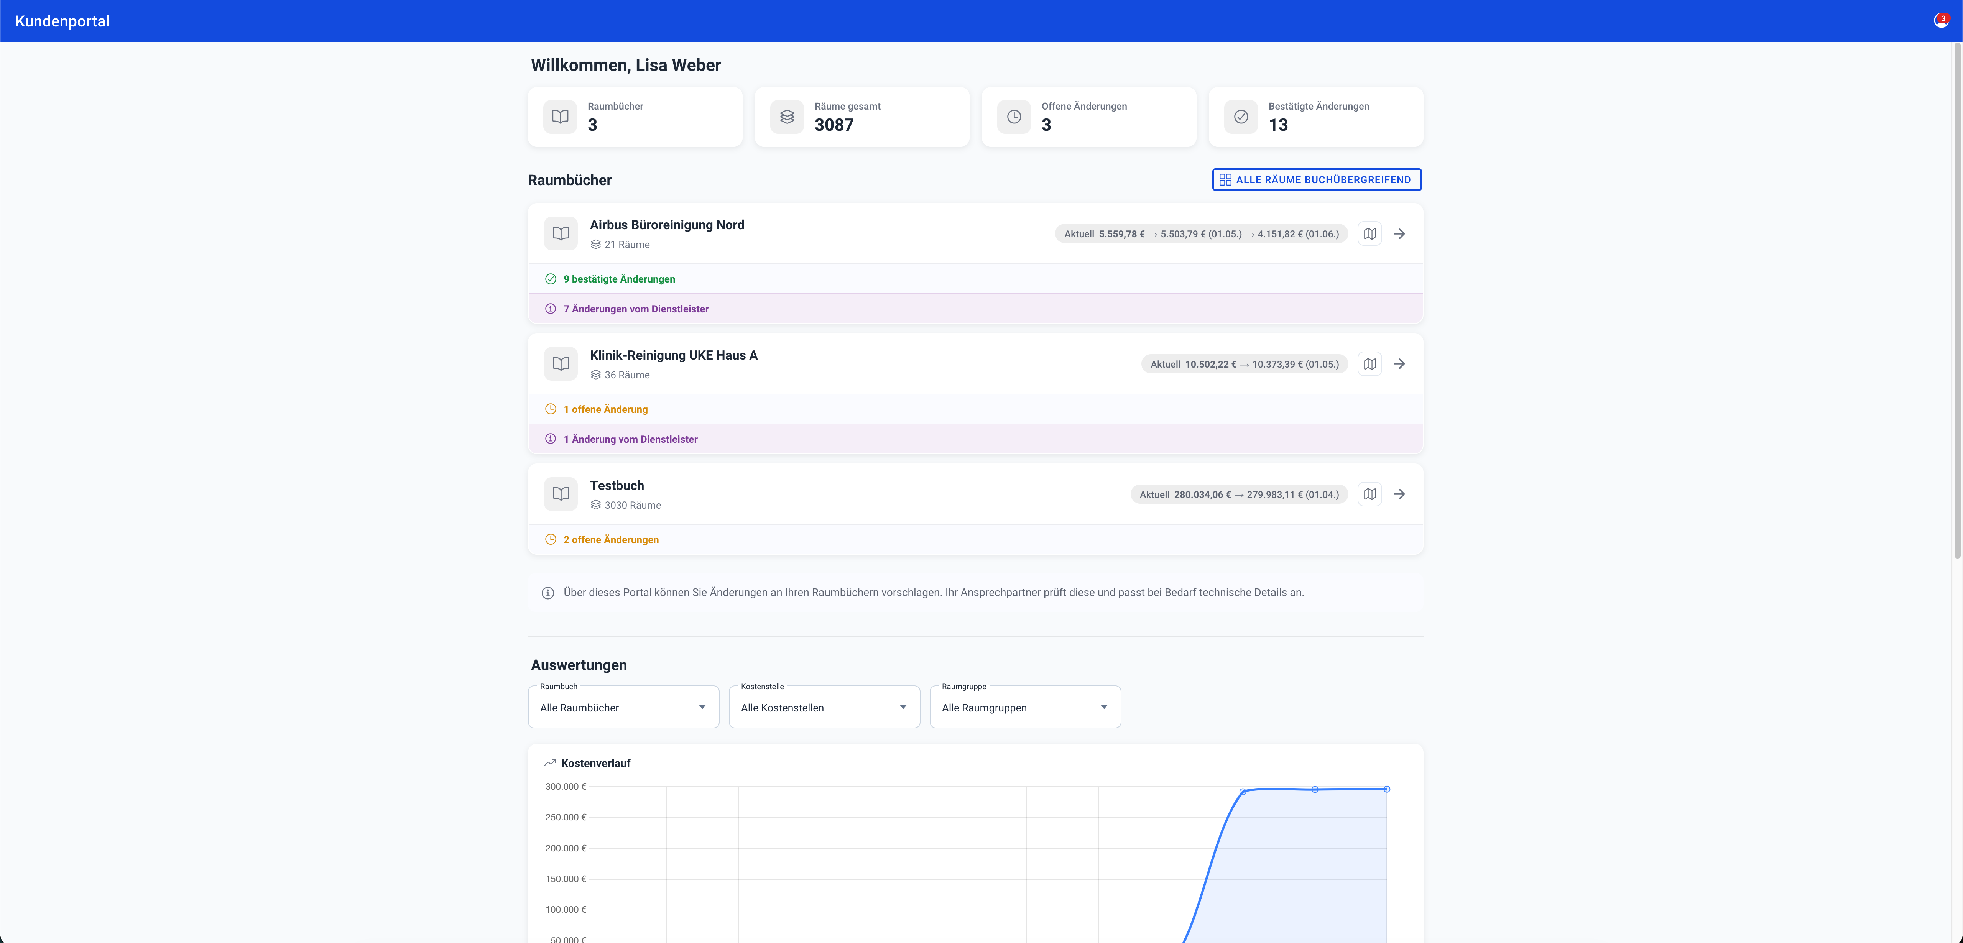Click the Willkommen, Lisa Weber heading
This screenshot has width=1963, height=943.
point(626,65)
